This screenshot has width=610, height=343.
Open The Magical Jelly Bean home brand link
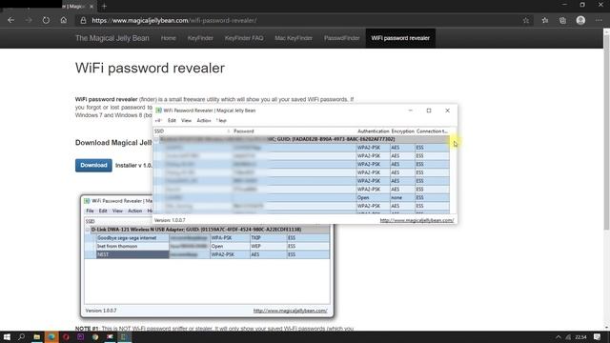(112, 38)
